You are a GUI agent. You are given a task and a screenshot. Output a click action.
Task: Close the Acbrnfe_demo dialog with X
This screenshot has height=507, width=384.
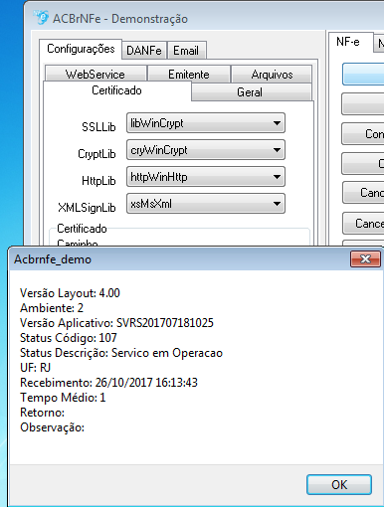365,258
